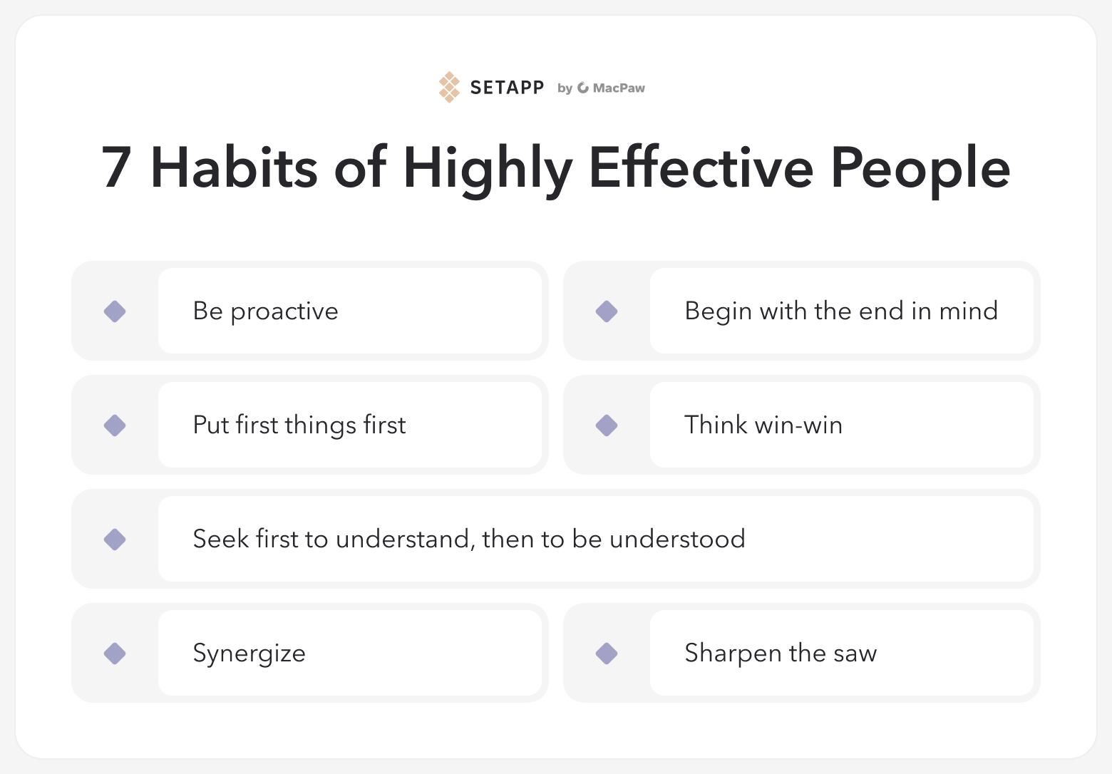This screenshot has width=1112, height=774.
Task: Click the diamond bullet beside Be proactive
Action: (115, 311)
